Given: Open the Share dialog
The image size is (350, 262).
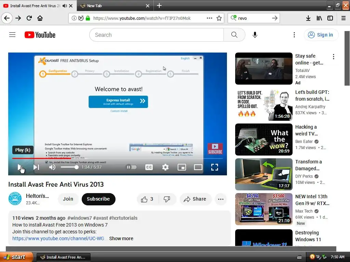Looking at the screenshot, I should pyautogui.click(x=195, y=199).
